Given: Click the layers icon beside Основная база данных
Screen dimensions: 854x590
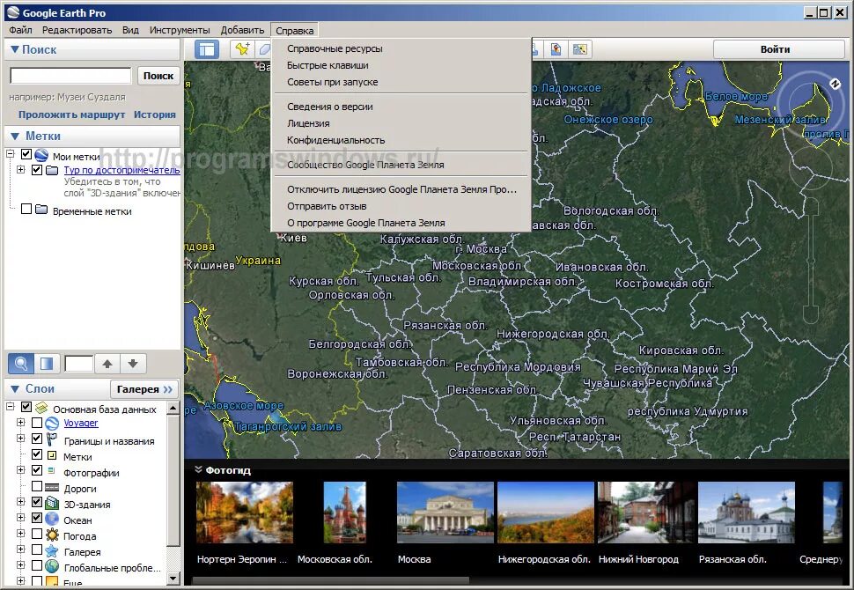Looking at the screenshot, I should pos(41,408).
